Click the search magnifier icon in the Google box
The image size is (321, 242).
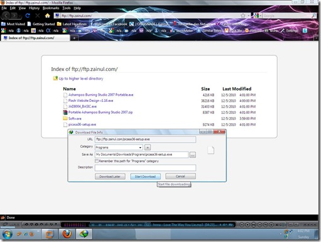click(x=313, y=16)
